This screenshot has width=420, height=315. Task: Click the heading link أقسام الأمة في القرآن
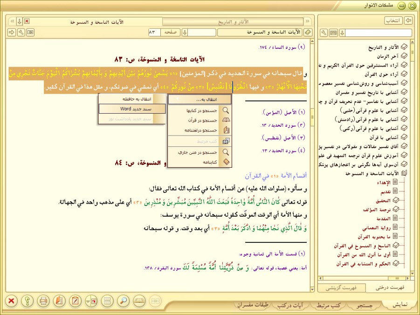(x=276, y=176)
